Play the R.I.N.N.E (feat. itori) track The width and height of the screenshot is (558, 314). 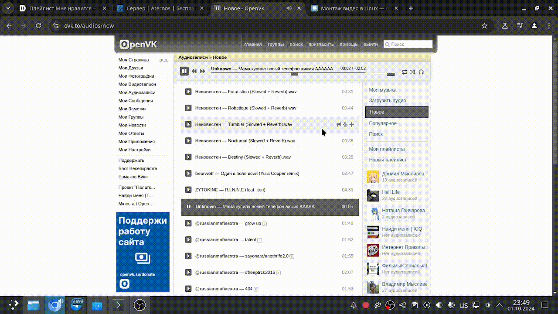tap(188, 190)
